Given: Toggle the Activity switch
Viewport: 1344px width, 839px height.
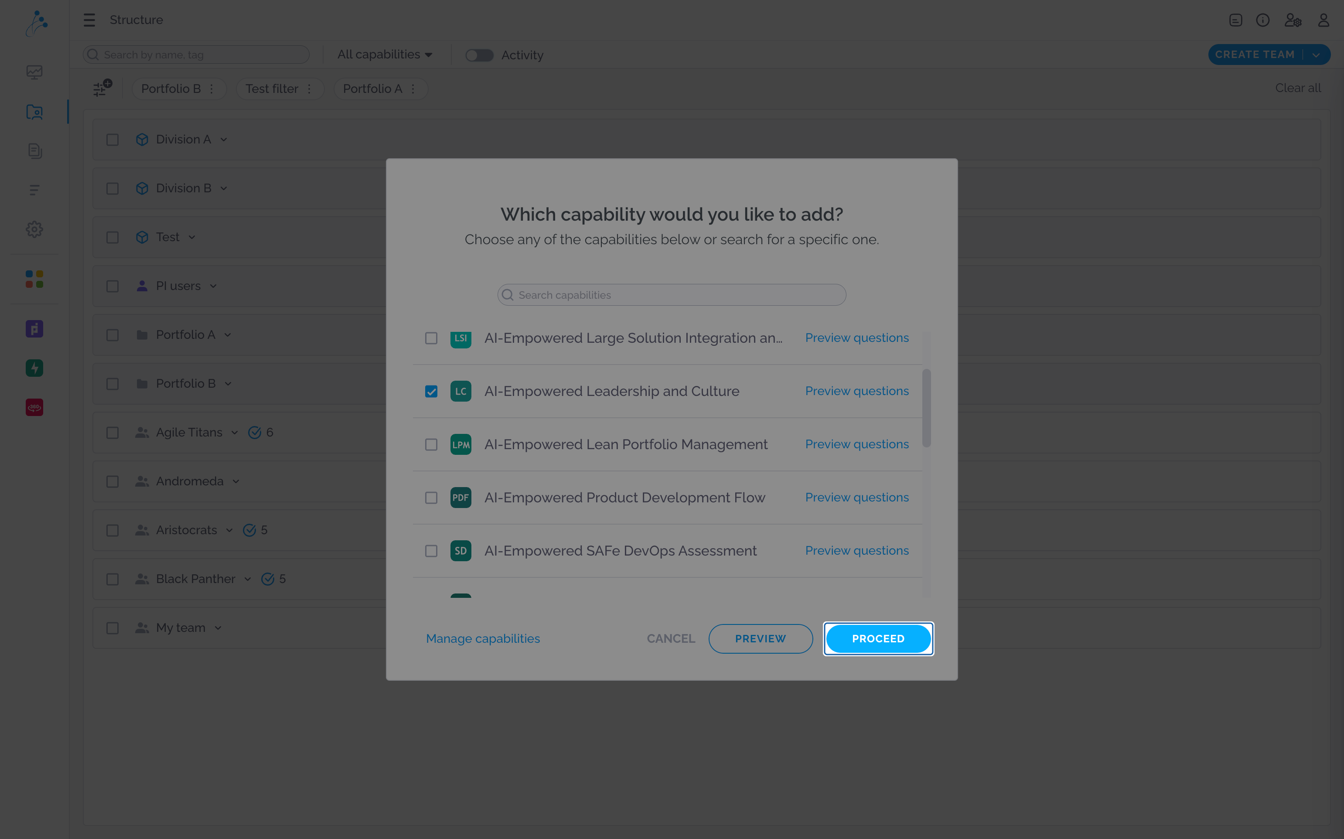Looking at the screenshot, I should pos(479,55).
